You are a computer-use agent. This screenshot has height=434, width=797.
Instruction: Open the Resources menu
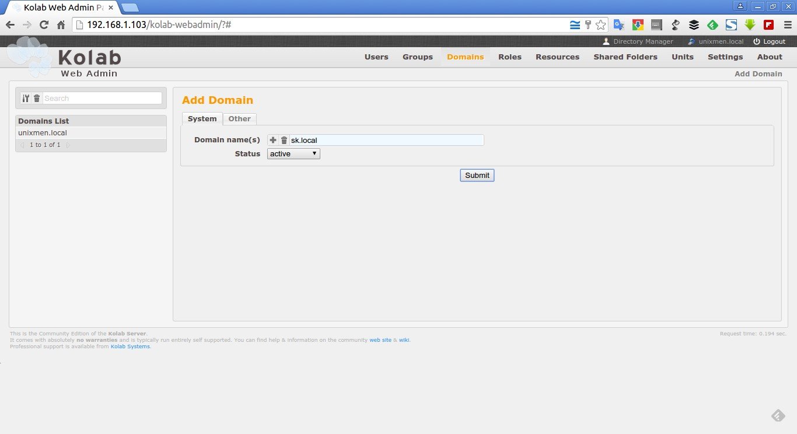(x=558, y=57)
